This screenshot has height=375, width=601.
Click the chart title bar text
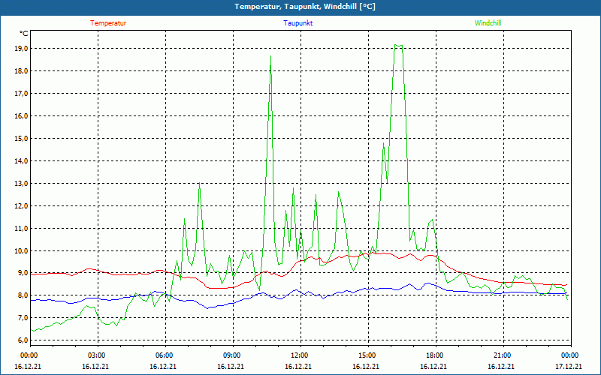click(x=305, y=7)
